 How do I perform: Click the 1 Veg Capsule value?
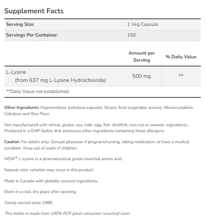click(143, 24)
